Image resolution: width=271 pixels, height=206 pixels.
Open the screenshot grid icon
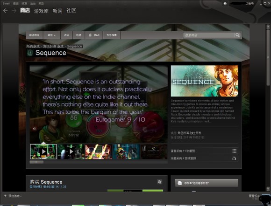click(x=235, y=151)
